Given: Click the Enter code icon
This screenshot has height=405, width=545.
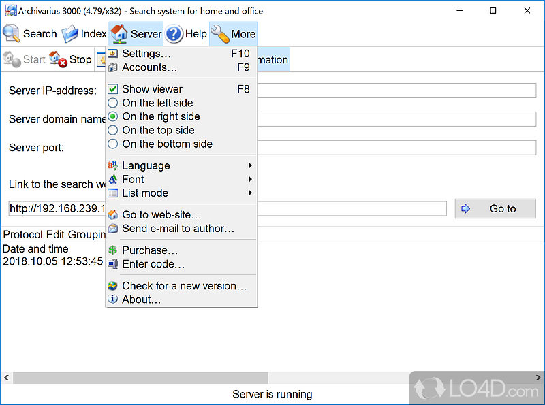Looking at the screenshot, I should 112,264.
